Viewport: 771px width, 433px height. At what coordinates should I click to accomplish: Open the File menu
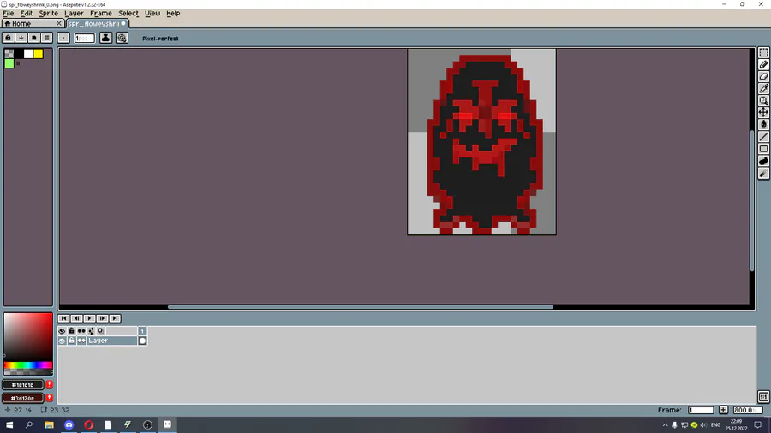pyautogui.click(x=9, y=13)
